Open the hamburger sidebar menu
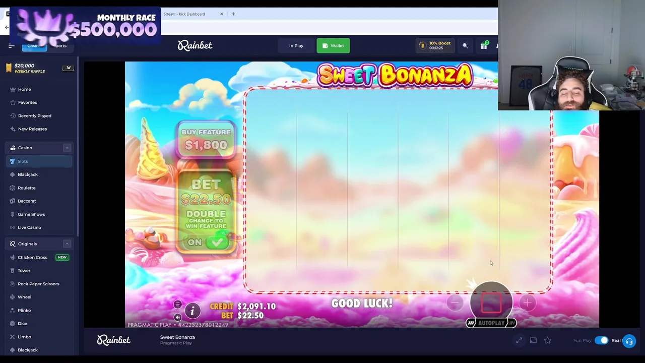The height and width of the screenshot is (363, 645). point(12,46)
